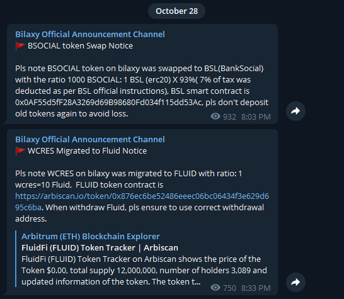Click the 8:33 PM timestamp
This screenshot has width=344, height=299.
(256, 288)
